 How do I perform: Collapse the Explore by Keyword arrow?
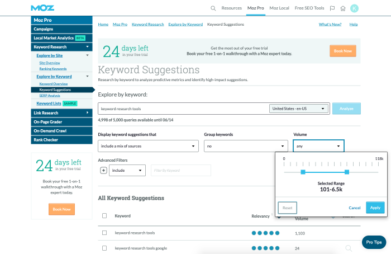87,76
